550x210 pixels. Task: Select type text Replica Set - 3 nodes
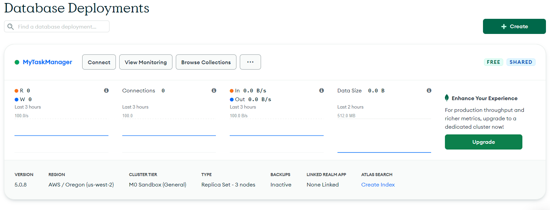[x=228, y=185]
